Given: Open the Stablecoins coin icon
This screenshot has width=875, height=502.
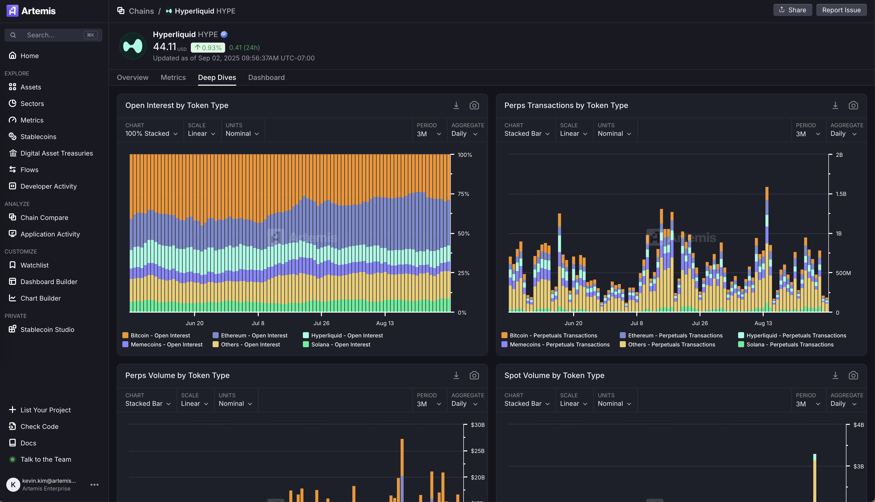Looking at the screenshot, I should coord(13,137).
